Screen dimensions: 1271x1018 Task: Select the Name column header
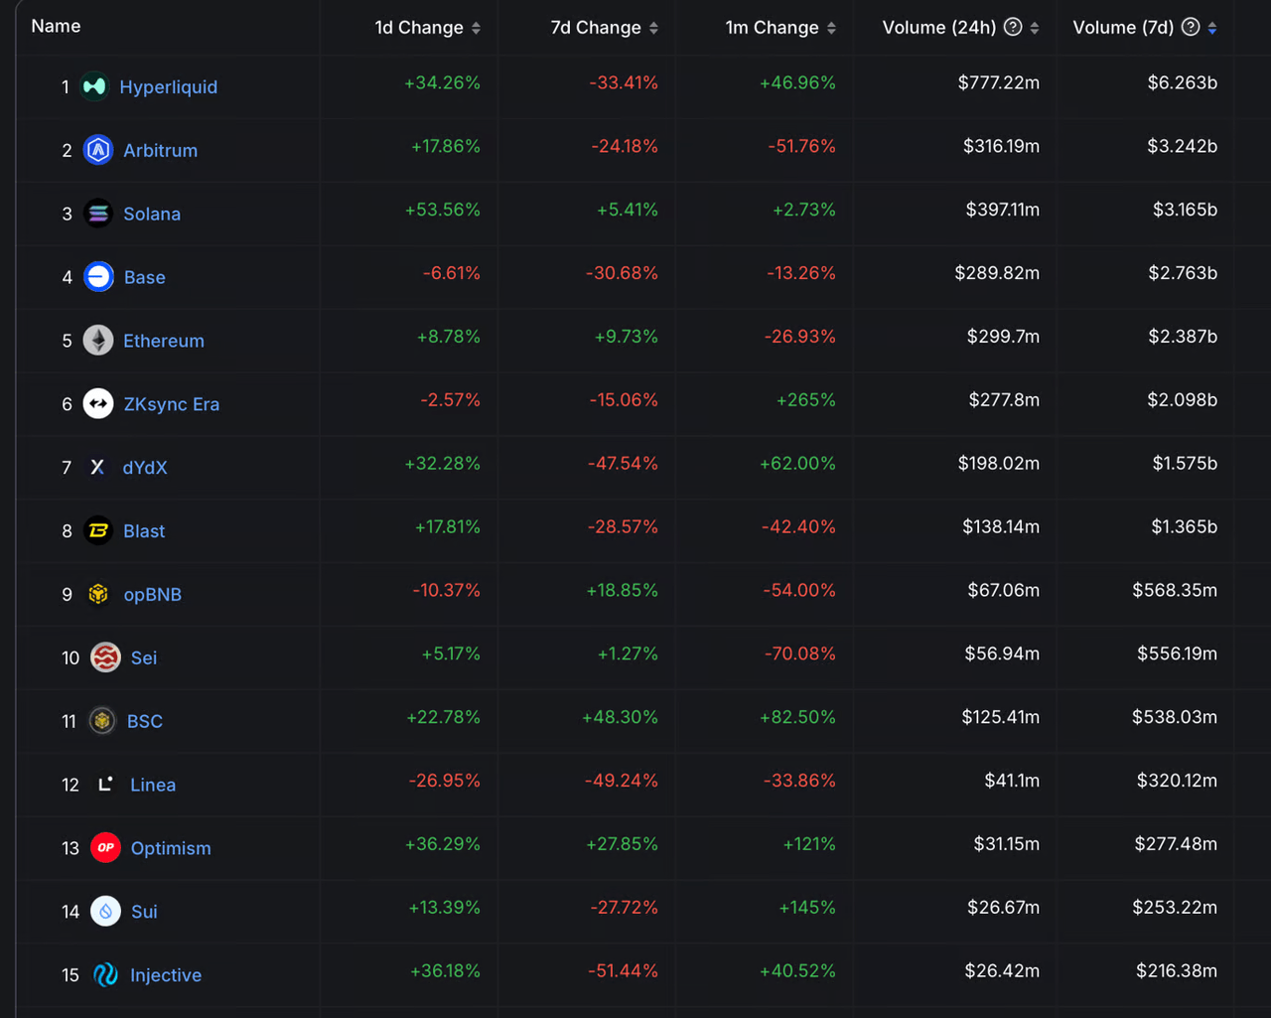tap(56, 26)
